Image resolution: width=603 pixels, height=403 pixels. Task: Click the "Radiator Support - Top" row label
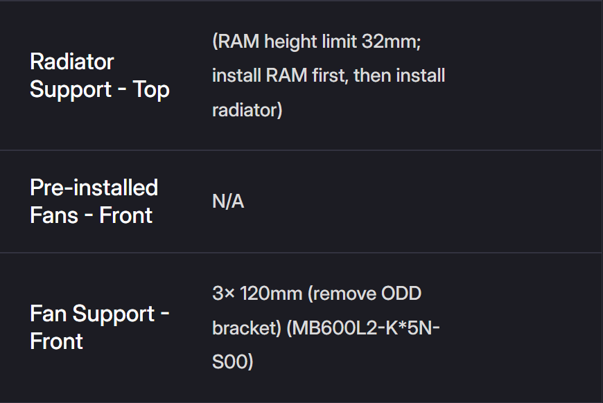(x=99, y=75)
